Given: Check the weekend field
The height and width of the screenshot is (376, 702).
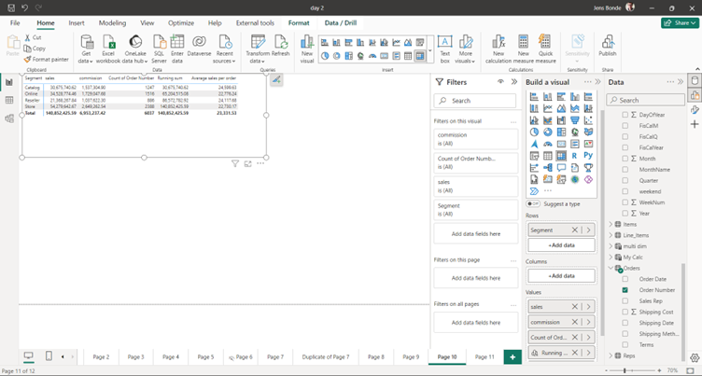Looking at the screenshot, I should pos(625,191).
